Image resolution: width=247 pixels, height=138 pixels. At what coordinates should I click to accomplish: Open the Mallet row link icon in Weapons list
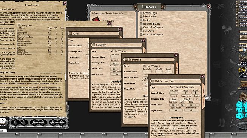pos(18,50)
